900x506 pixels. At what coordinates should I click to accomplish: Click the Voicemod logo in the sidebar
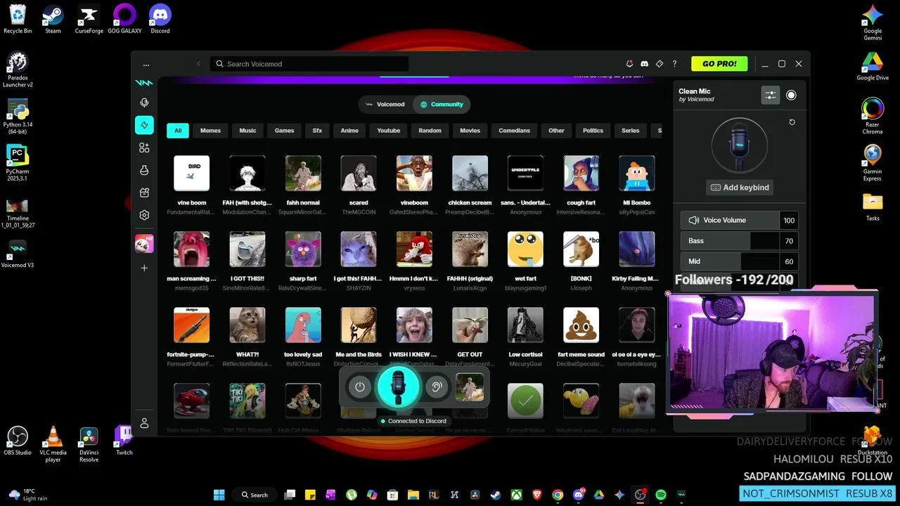[144, 83]
